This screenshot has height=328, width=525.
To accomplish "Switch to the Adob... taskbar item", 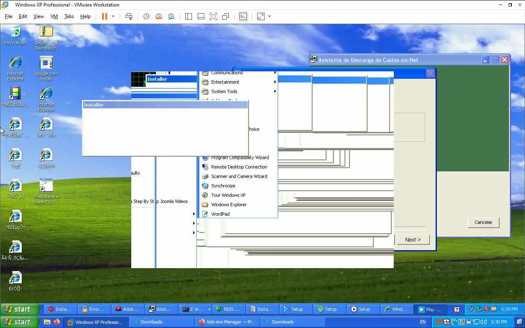I will pyautogui.click(x=127, y=309).
